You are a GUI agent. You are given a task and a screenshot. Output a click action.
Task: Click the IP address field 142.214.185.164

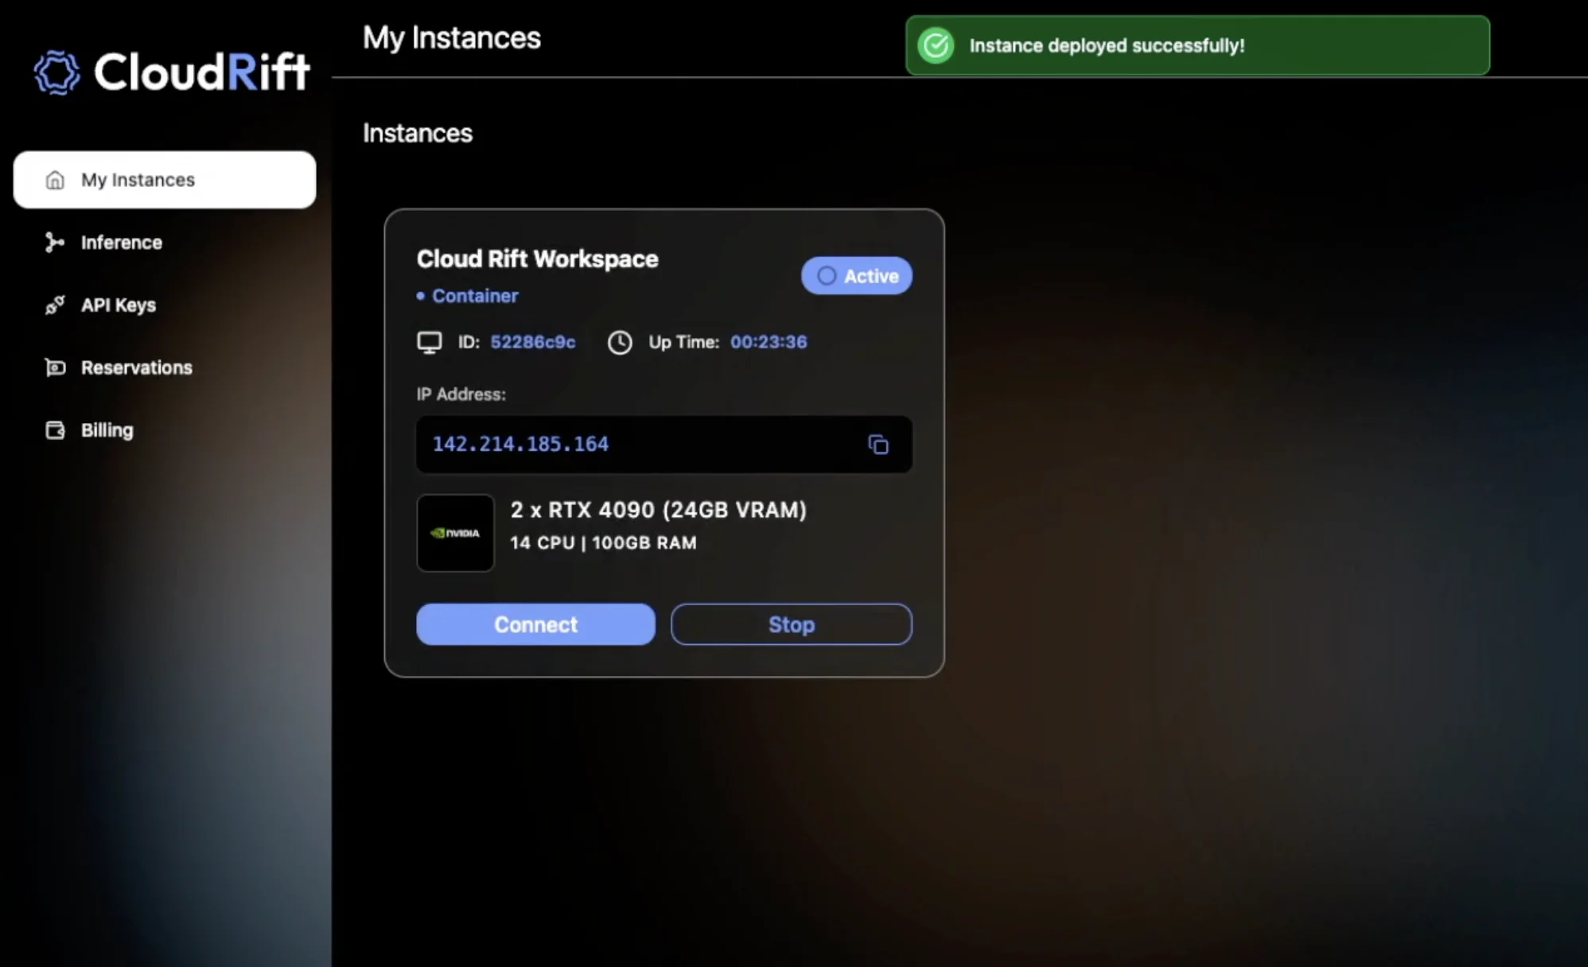(520, 444)
